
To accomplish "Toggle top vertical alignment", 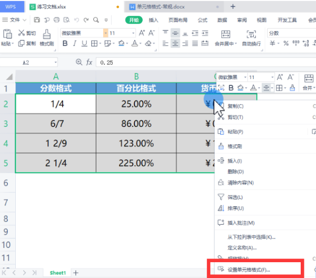I will click(165, 33).
